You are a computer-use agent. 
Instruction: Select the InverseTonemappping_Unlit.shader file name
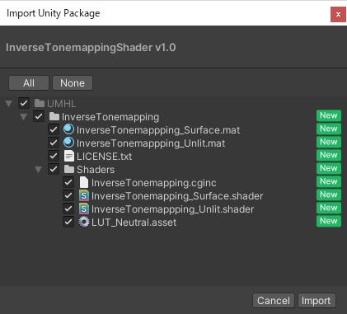[x=173, y=209]
